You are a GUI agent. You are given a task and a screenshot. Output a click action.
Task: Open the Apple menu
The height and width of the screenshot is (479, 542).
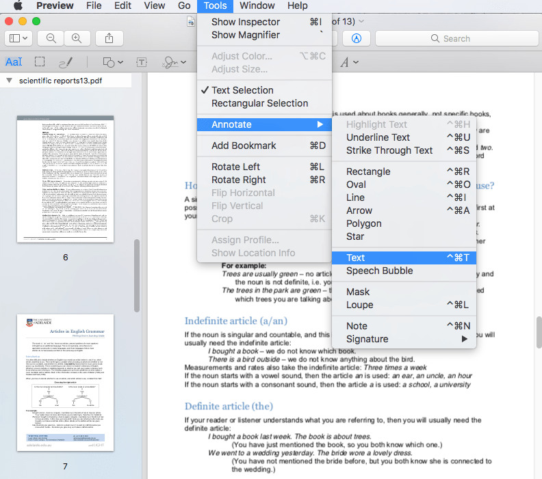pyautogui.click(x=18, y=6)
